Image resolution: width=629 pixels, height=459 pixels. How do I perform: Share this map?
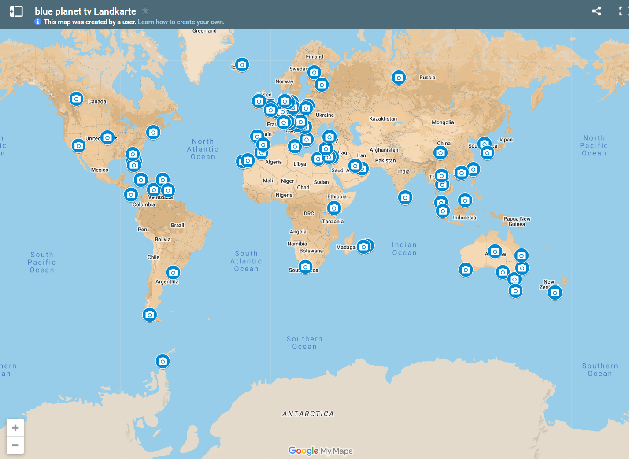tap(596, 11)
